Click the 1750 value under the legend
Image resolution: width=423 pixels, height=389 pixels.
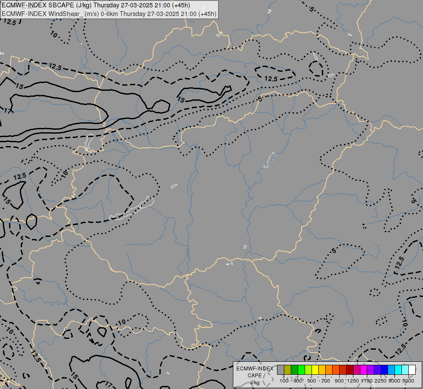coord(367,381)
